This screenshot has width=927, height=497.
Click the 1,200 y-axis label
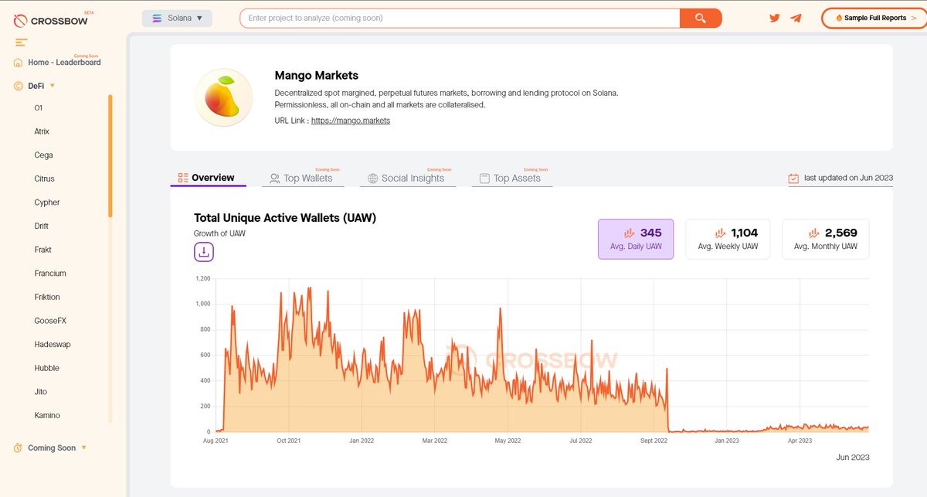(x=203, y=278)
